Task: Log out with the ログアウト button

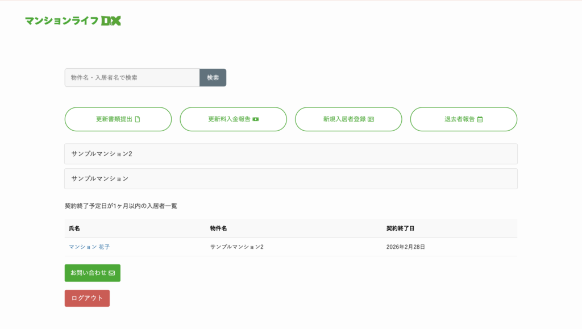Action: (x=87, y=298)
